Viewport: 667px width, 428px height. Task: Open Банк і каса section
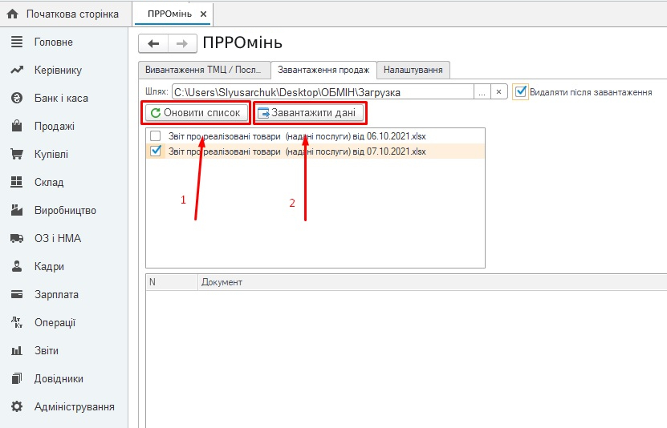pyautogui.click(x=60, y=99)
